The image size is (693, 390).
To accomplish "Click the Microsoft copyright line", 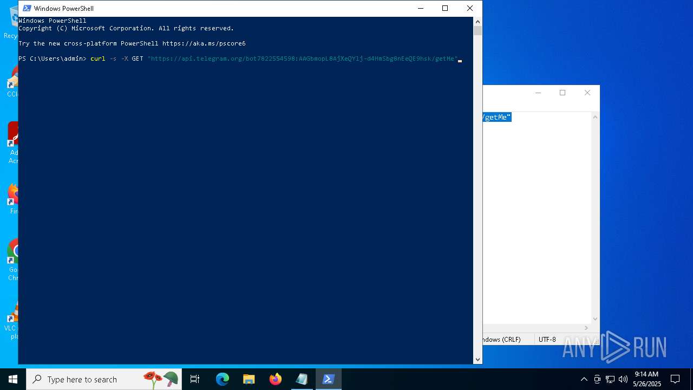I will [126, 28].
